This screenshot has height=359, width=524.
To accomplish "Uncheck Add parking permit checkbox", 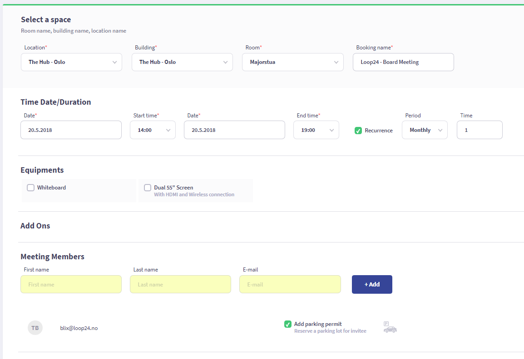I will click(288, 324).
